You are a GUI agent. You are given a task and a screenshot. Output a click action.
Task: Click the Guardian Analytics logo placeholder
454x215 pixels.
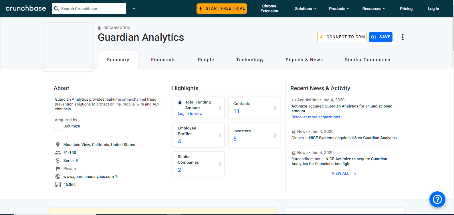pos(68,47)
